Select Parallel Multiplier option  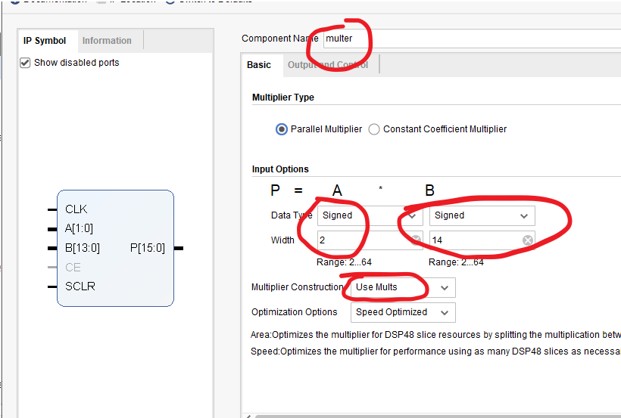[281, 129]
